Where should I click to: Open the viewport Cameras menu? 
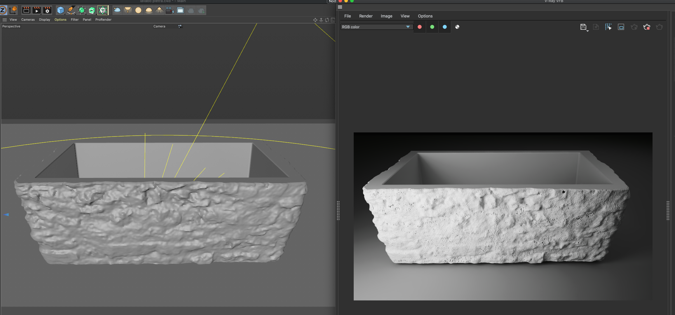pos(28,20)
